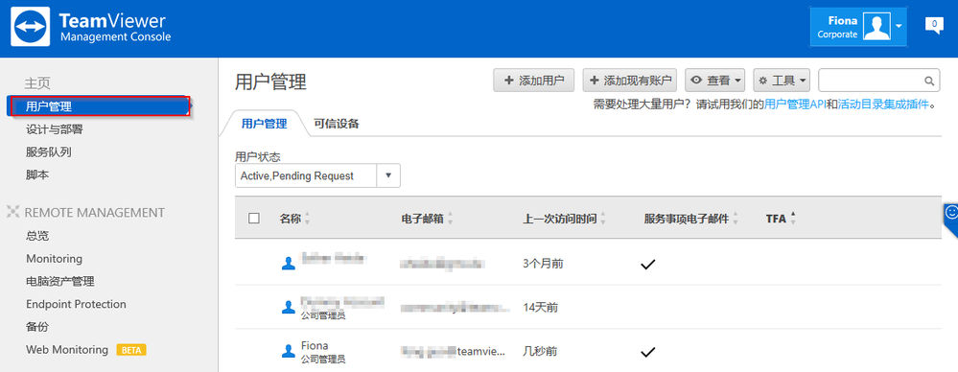Screen dimensions: 958x372
Task: Open 设计与部署 in the sidebar
Action: (x=55, y=129)
